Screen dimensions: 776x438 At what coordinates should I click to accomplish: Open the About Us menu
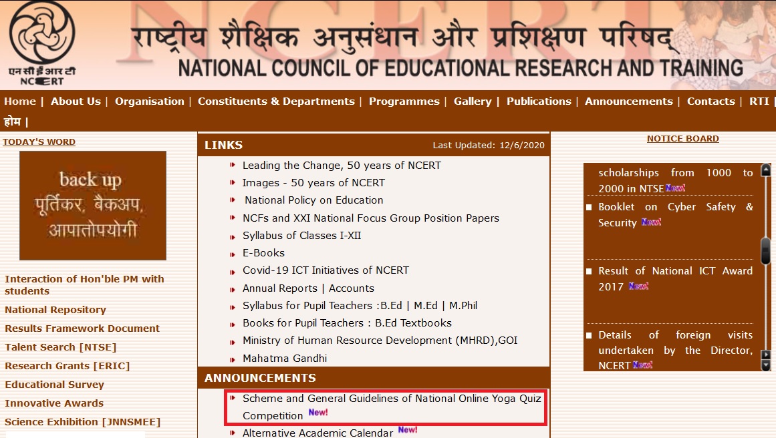76,101
